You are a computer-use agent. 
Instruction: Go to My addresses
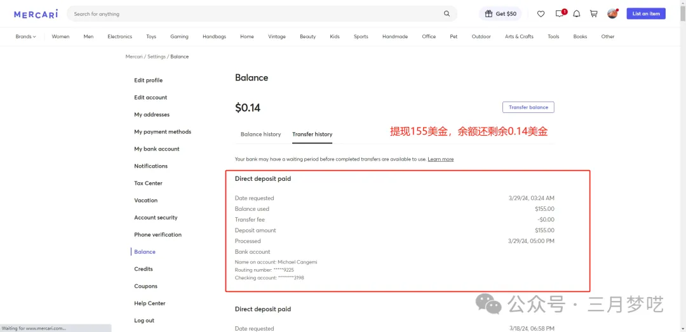point(152,115)
